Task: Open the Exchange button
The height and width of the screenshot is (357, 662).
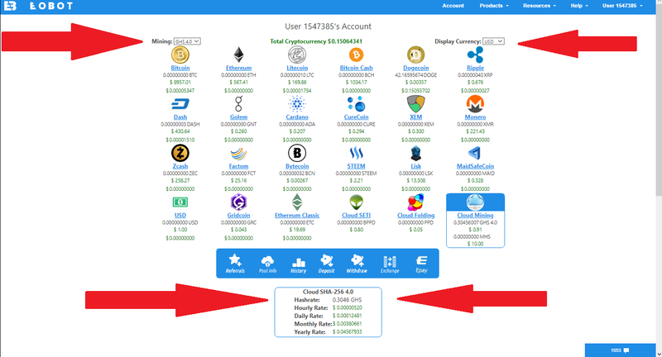Action: (389, 264)
